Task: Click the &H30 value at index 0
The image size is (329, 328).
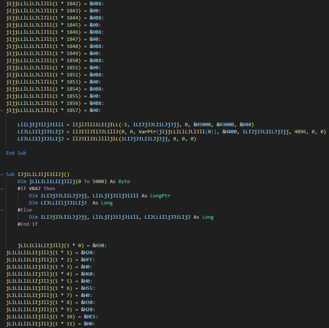Action: tap(99, 245)
